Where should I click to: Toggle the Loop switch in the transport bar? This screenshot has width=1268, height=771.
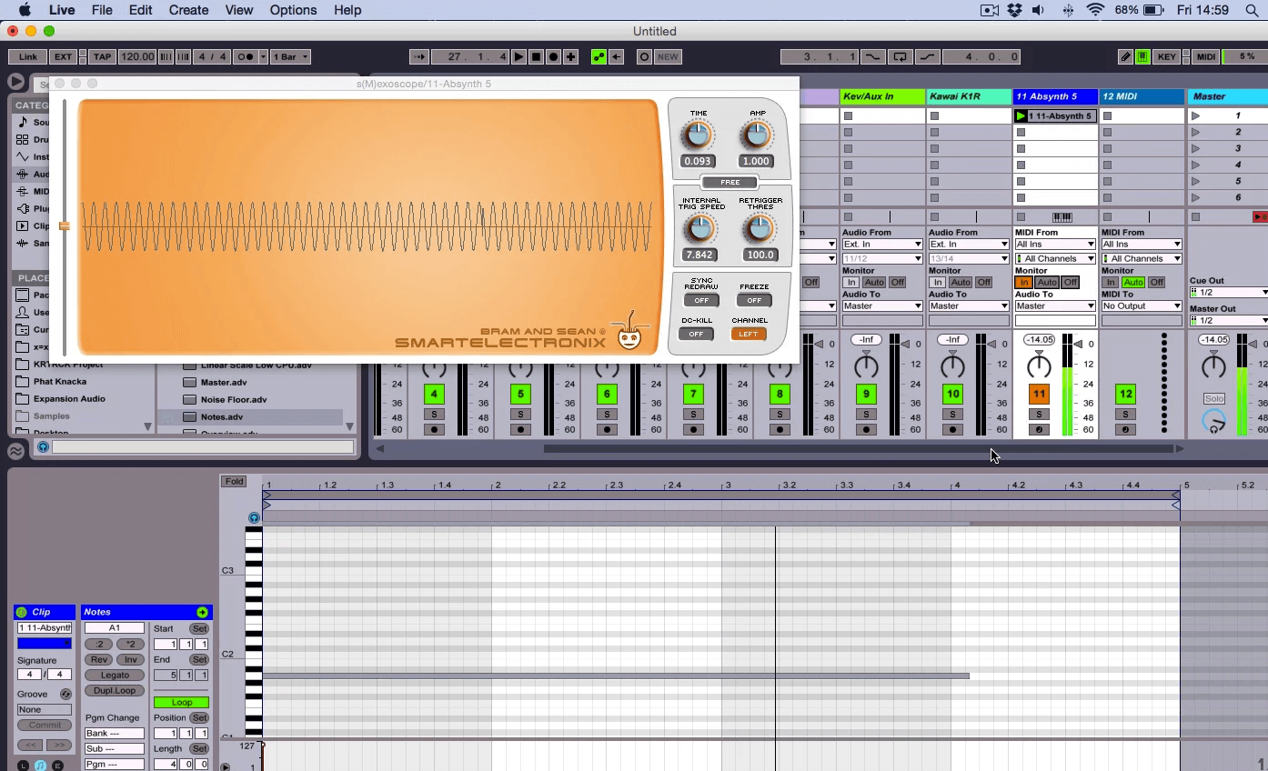(900, 56)
